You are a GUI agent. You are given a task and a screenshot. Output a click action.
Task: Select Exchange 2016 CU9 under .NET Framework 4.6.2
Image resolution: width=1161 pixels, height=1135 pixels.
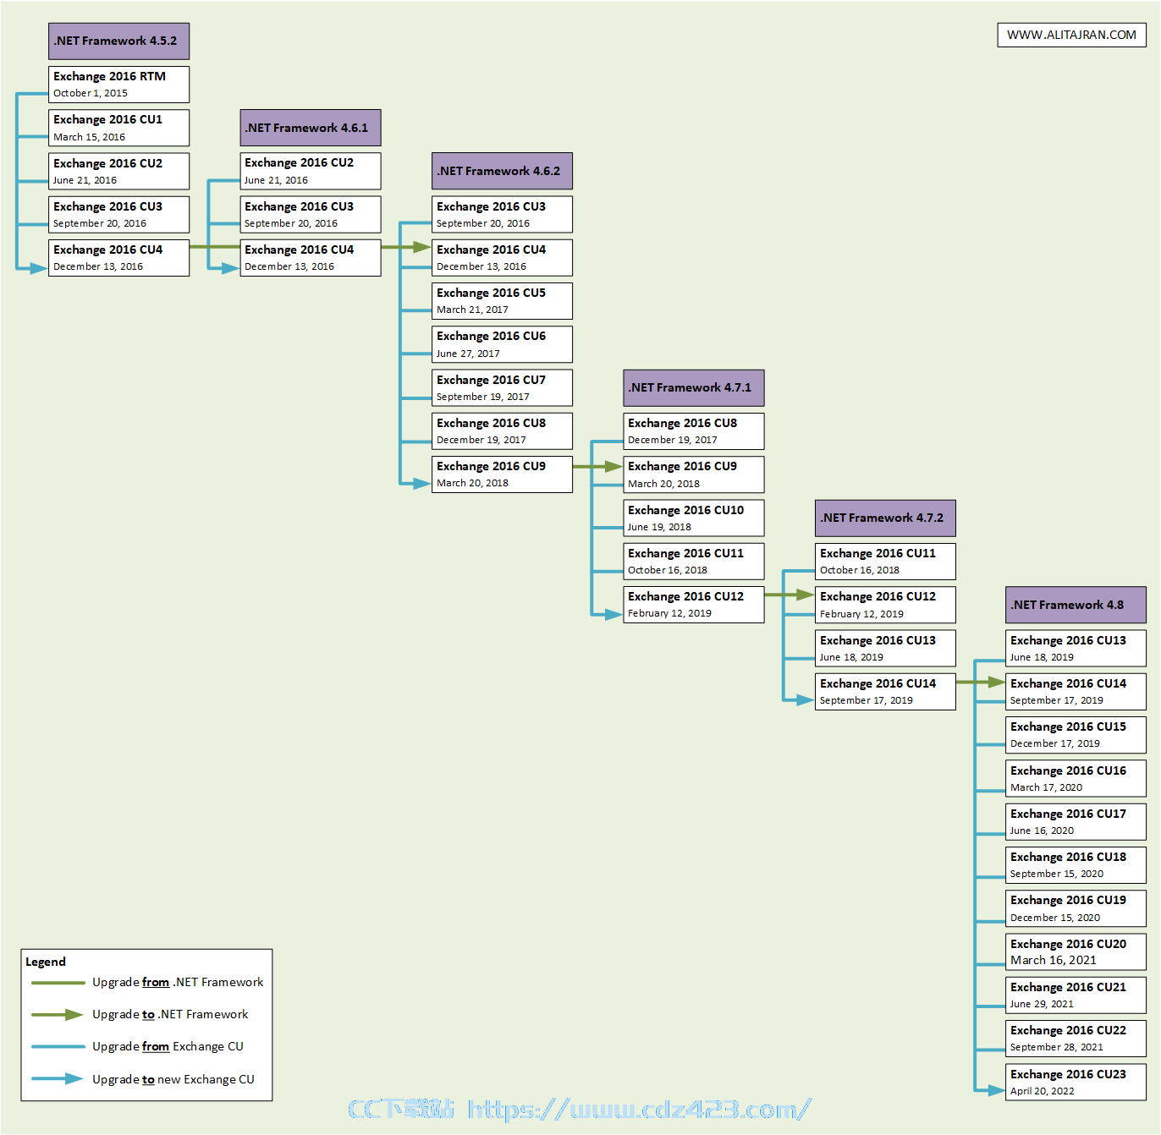pos(502,474)
